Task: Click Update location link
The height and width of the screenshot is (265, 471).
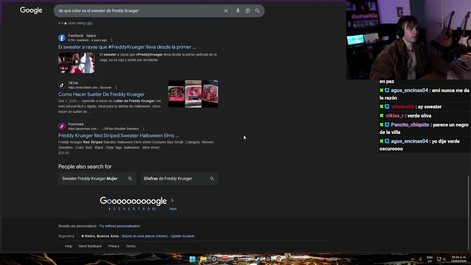Action: click(x=182, y=236)
